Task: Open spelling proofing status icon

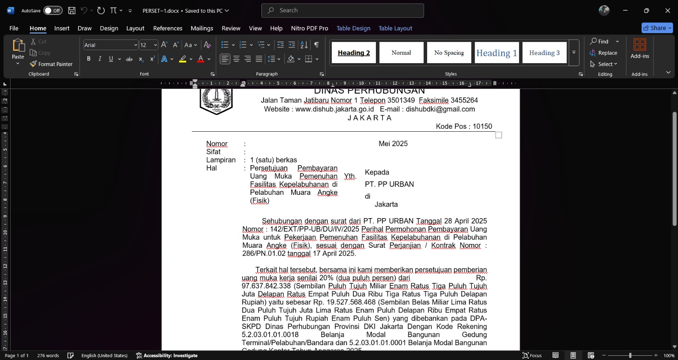Action: point(71,355)
